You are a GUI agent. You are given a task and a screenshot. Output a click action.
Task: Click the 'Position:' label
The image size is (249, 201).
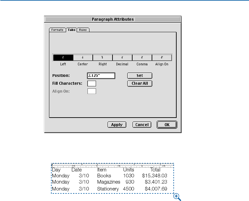[61, 76]
